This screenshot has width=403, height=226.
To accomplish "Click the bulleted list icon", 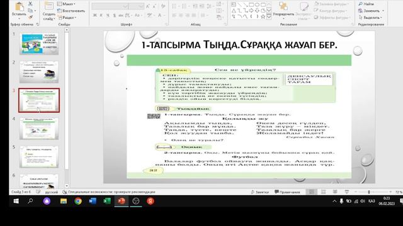I will coord(174,6).
